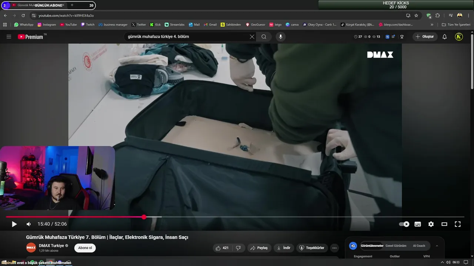Clear the YouTube search box text

click(252, 37)
